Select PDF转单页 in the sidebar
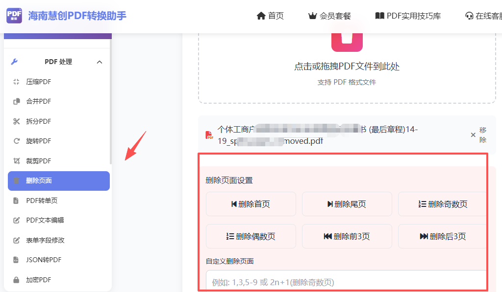This screenshot has width=502, height=292. point(59,201)
